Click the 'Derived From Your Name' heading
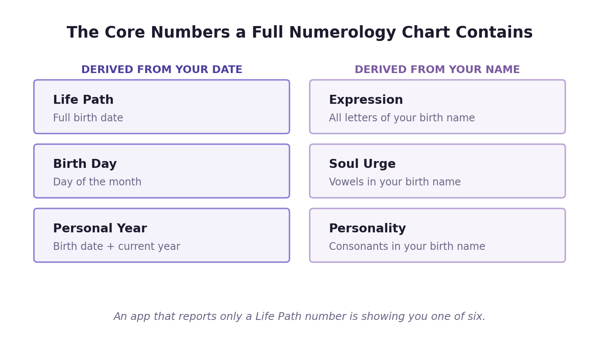This screenshot has width=599, height=340. click(438, 70)
